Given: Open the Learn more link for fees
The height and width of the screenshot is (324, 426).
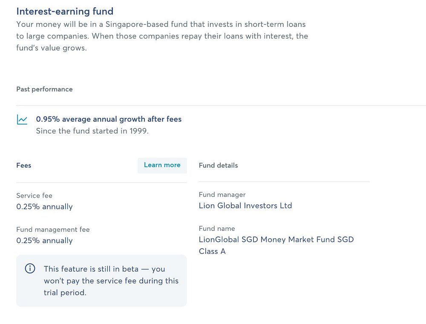Looking at the screenshot, I should pyautogui.click(x=162, y=165).
